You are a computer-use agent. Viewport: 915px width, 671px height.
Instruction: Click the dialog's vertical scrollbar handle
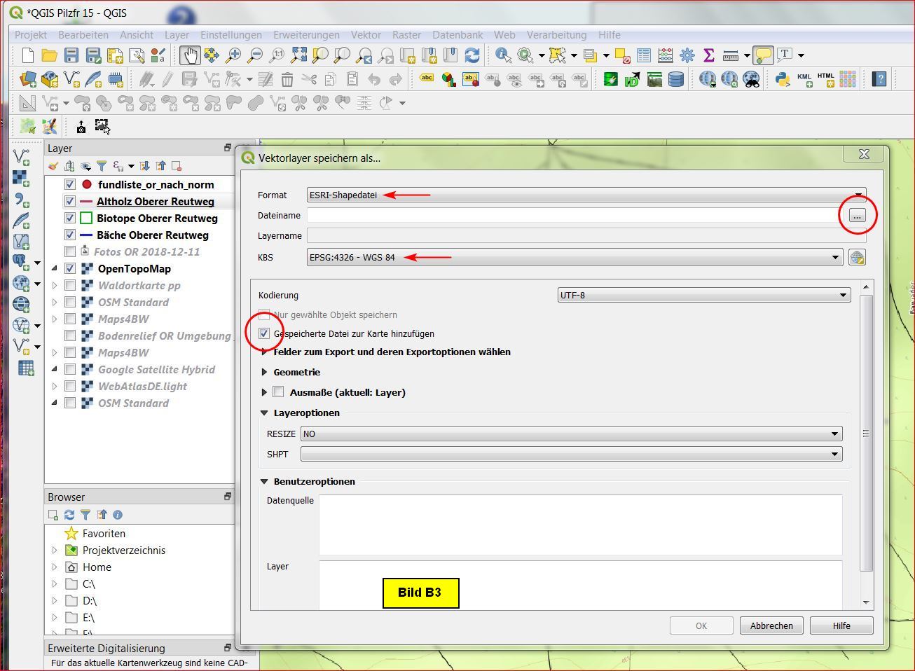point(866,434)
